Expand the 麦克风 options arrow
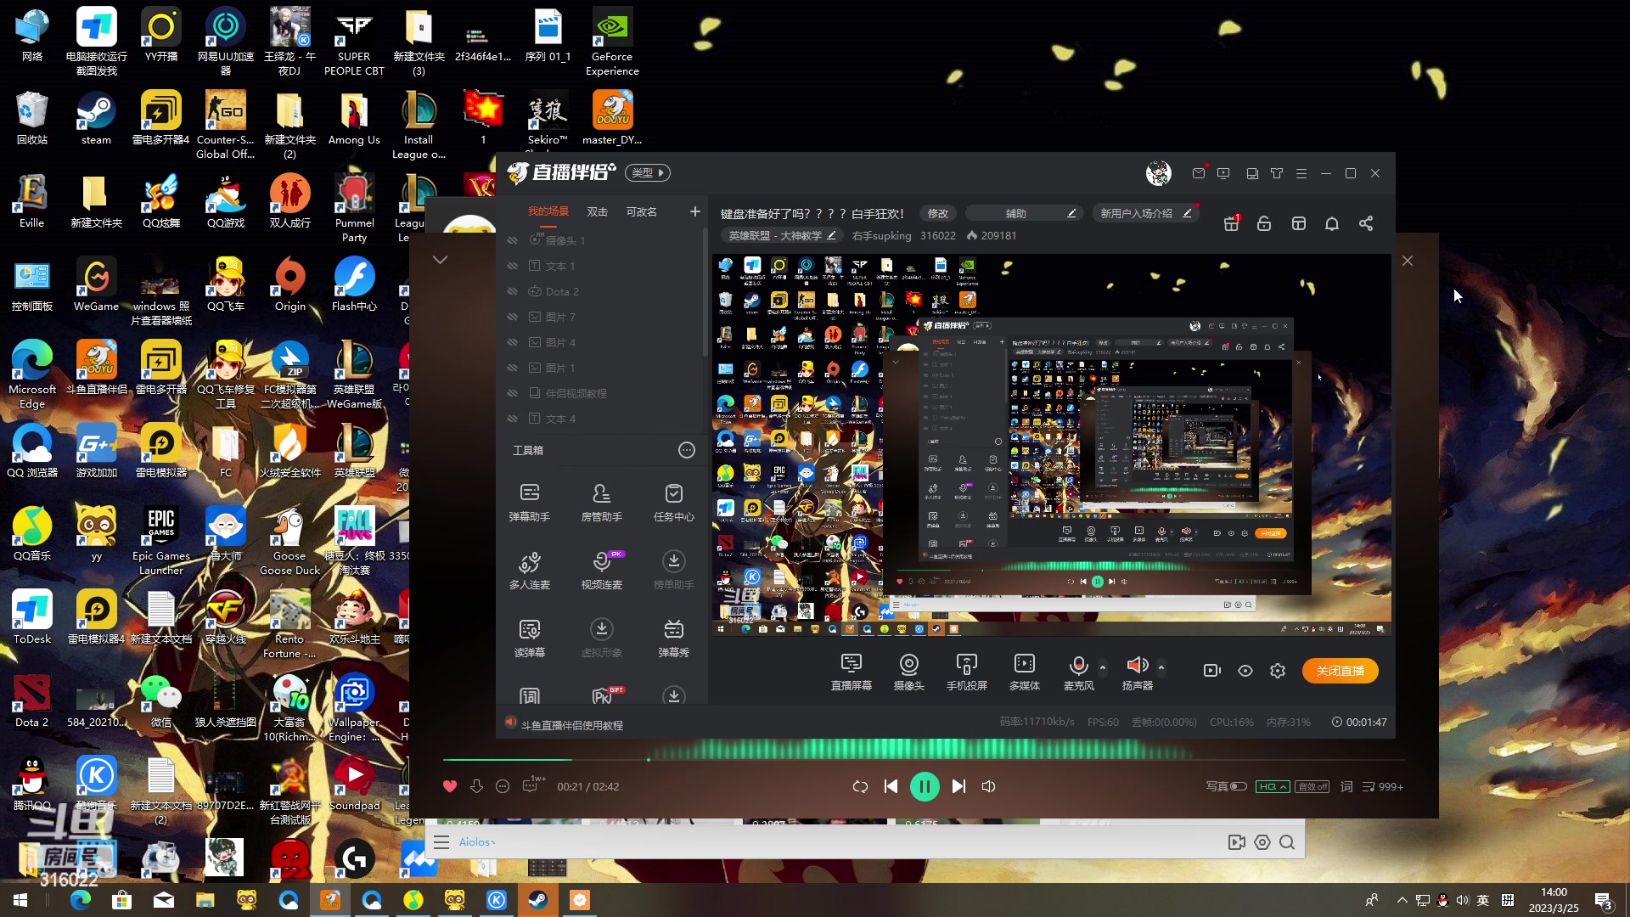 point(1103,667)
